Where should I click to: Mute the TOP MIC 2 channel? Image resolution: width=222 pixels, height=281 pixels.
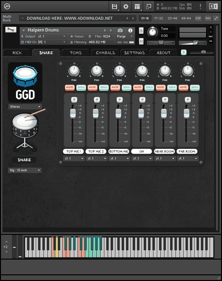pos(93,87)
